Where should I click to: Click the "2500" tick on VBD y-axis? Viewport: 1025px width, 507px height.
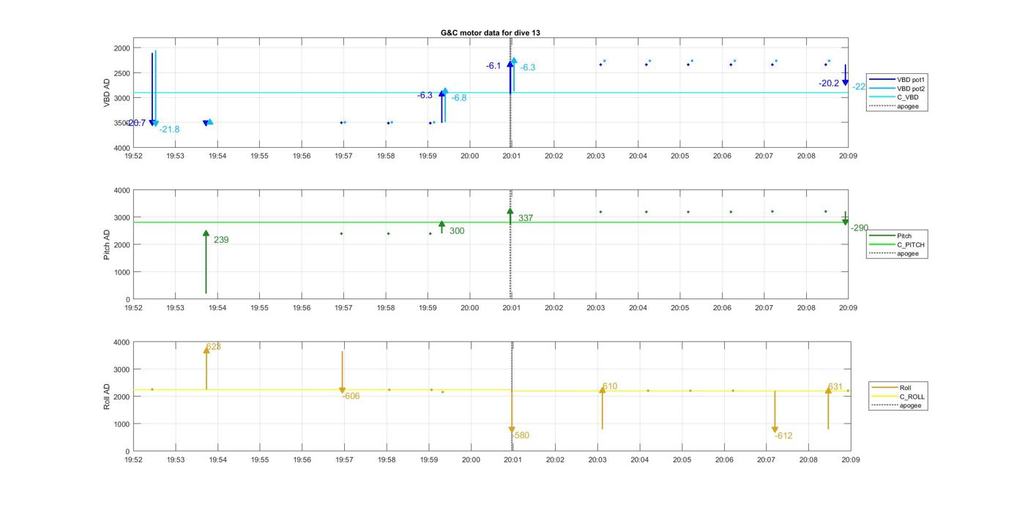click(122, 73)
